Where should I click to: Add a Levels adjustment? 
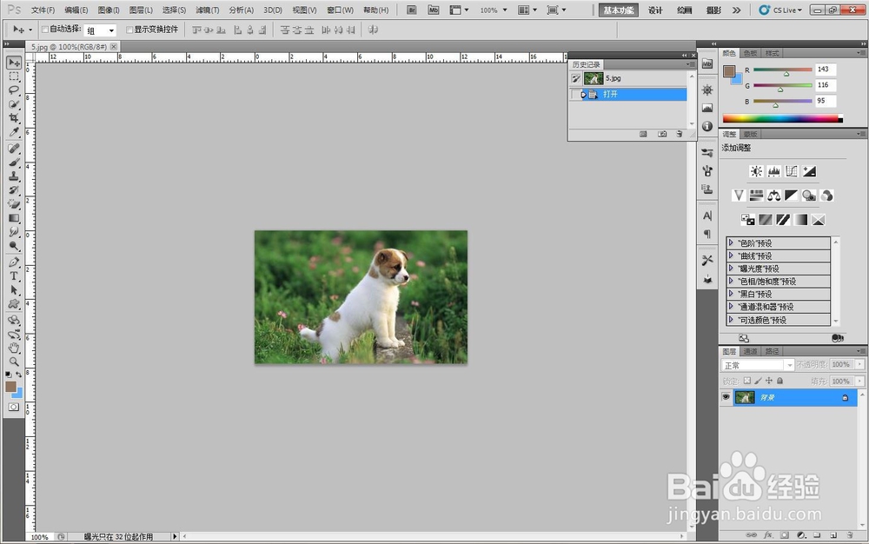(773, 171)
